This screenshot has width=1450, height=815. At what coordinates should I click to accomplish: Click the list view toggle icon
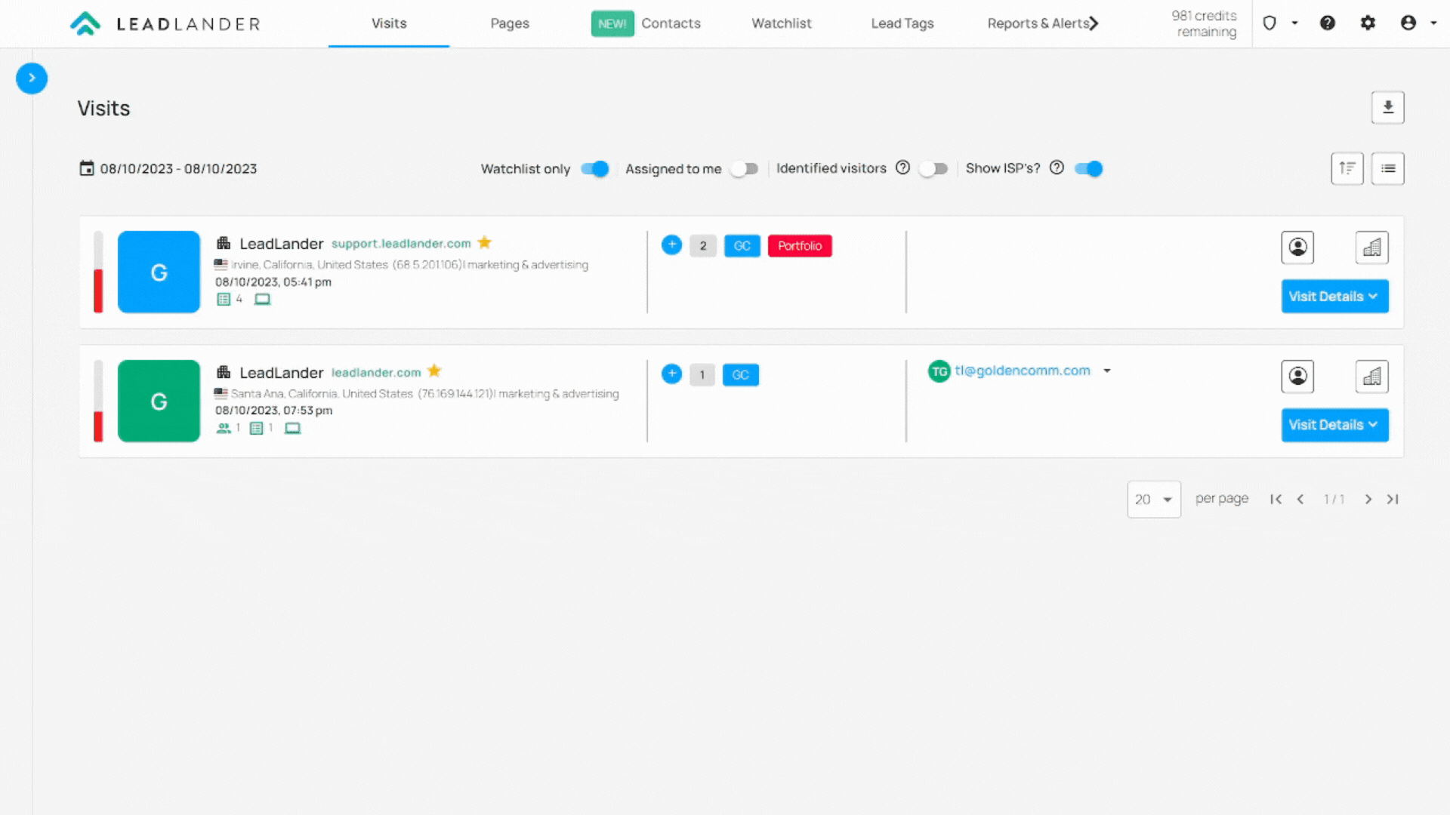[1387, 168]
